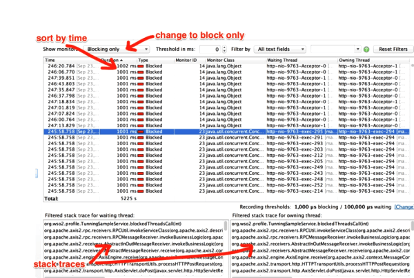The image size is (414, 278).
Task: Open the 'All text fields' filter dropdown
Action: (280, 50)
